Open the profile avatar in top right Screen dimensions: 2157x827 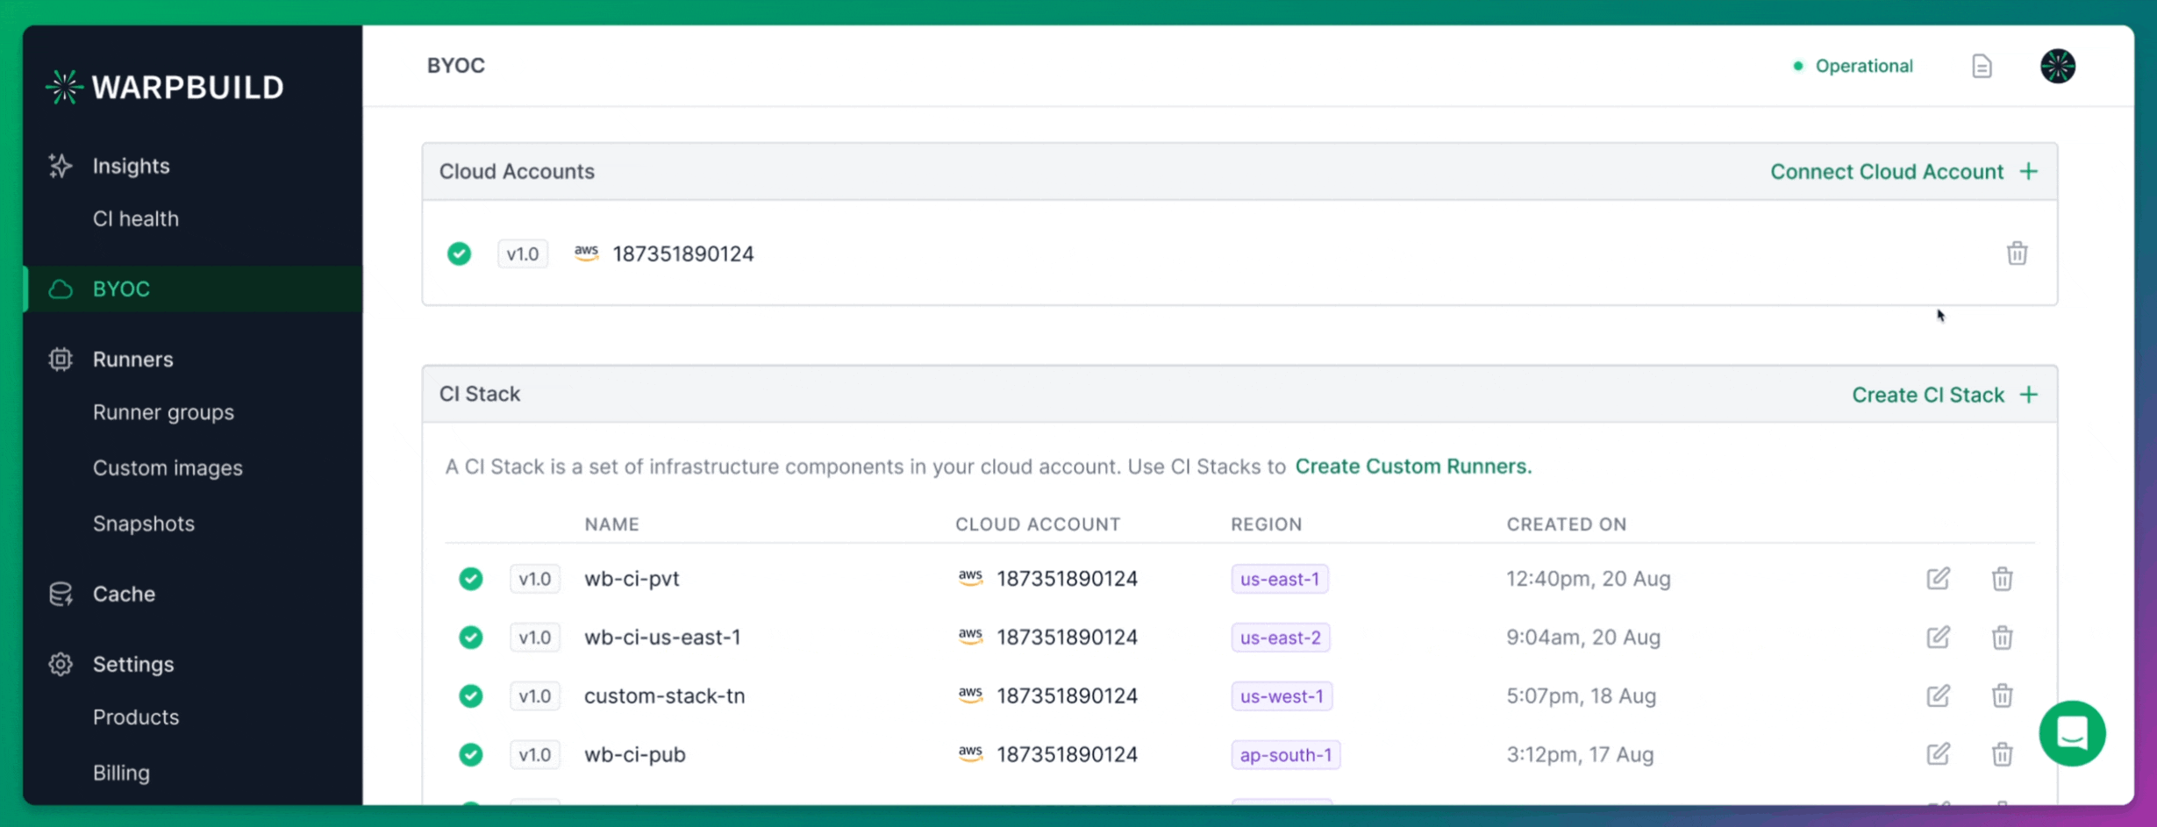coord(2058,65)
